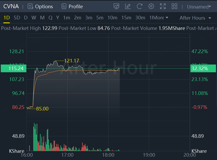Click the Options chart icon
217x160 pixels.
coord(30,6)
